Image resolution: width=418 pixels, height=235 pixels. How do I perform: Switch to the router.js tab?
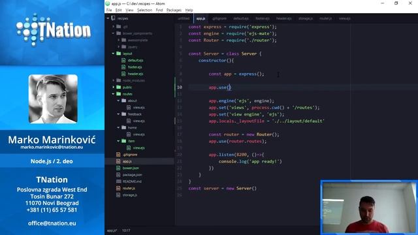(x=325, y=18)
